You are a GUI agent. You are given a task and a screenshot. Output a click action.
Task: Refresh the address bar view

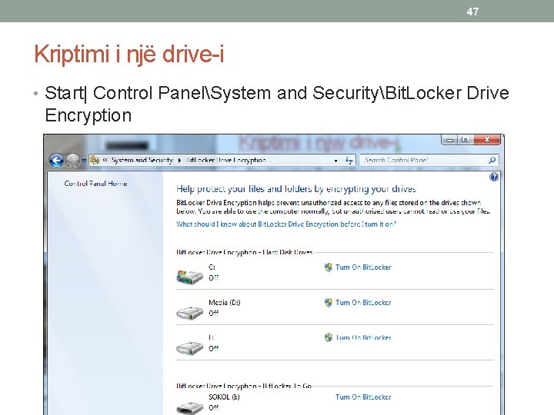(x=349, y=161)
